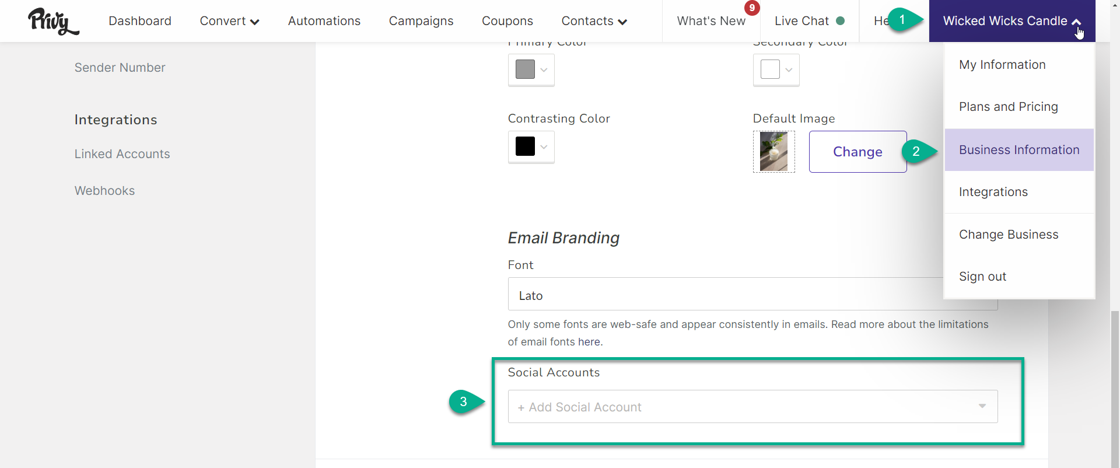The image size is (1120, 468).
Task: Select Business Information from account menu
Action: pos(1019,150)
